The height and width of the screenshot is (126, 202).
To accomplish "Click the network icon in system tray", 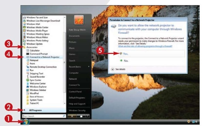I will pos(193,122).
